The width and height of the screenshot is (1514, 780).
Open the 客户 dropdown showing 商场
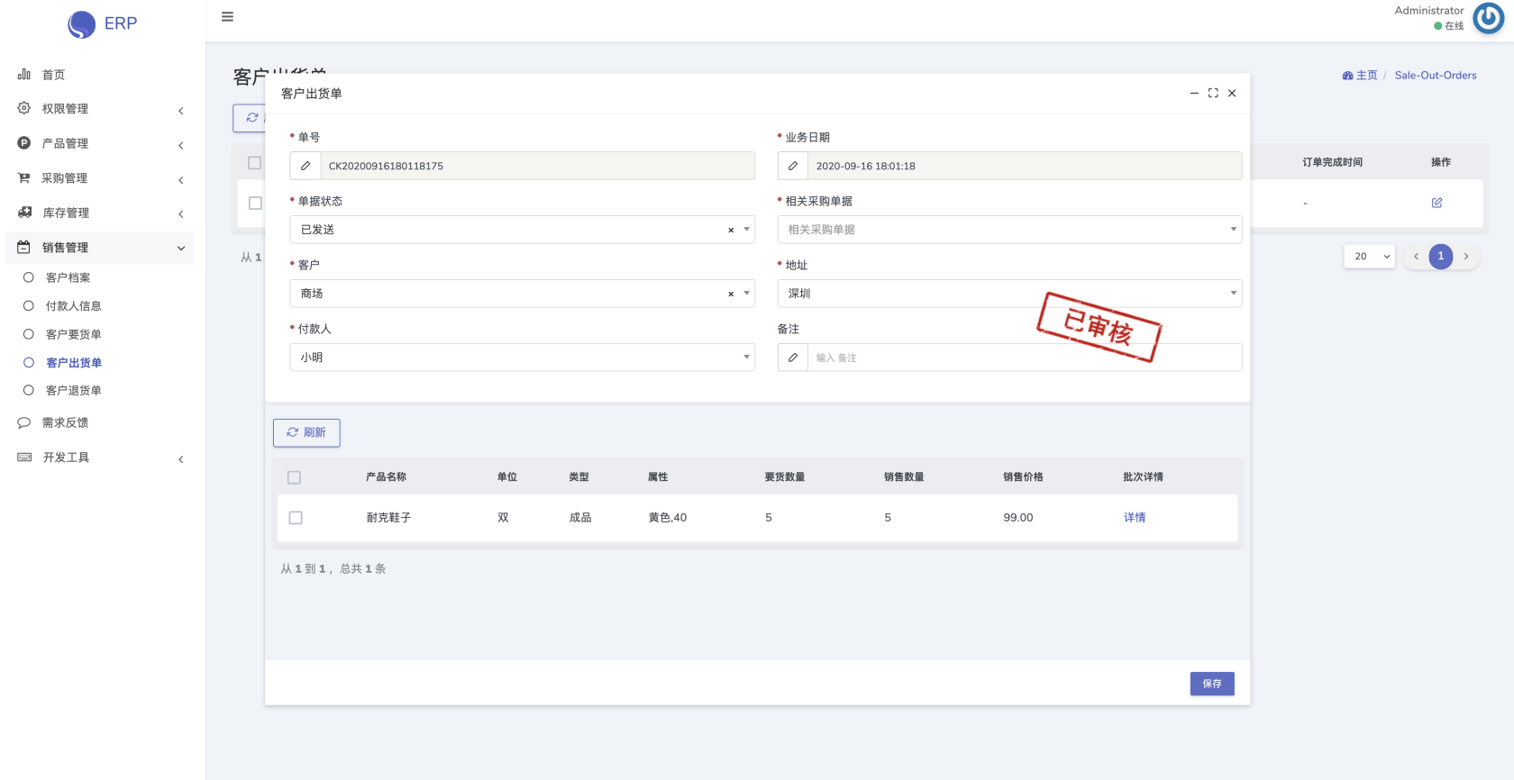[522, 294]
